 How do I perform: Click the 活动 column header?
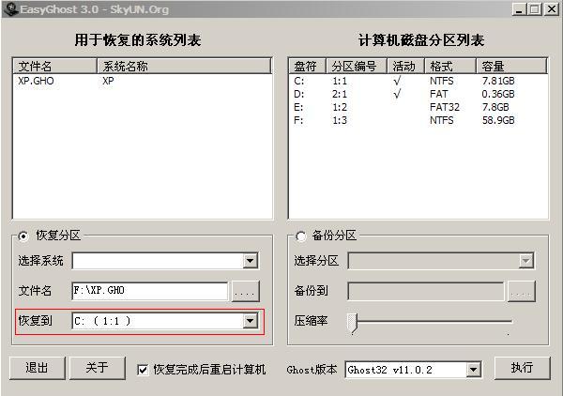405,66
